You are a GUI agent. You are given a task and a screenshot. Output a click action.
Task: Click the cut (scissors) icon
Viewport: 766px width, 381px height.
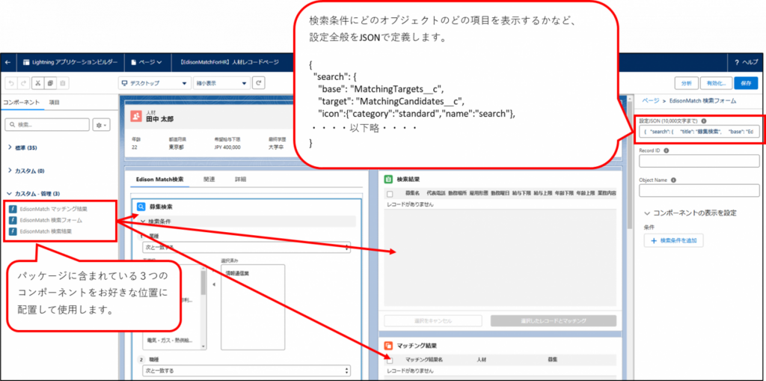[x=37, y=83]
